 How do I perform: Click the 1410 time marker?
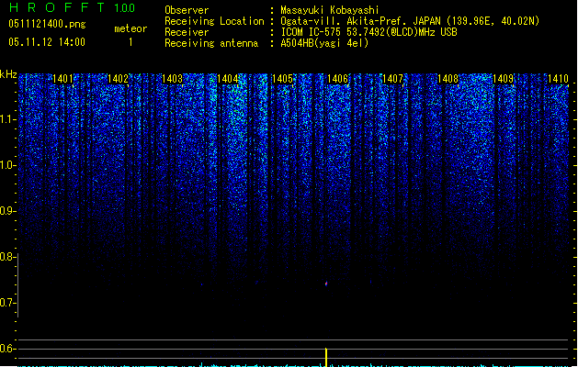558,79
